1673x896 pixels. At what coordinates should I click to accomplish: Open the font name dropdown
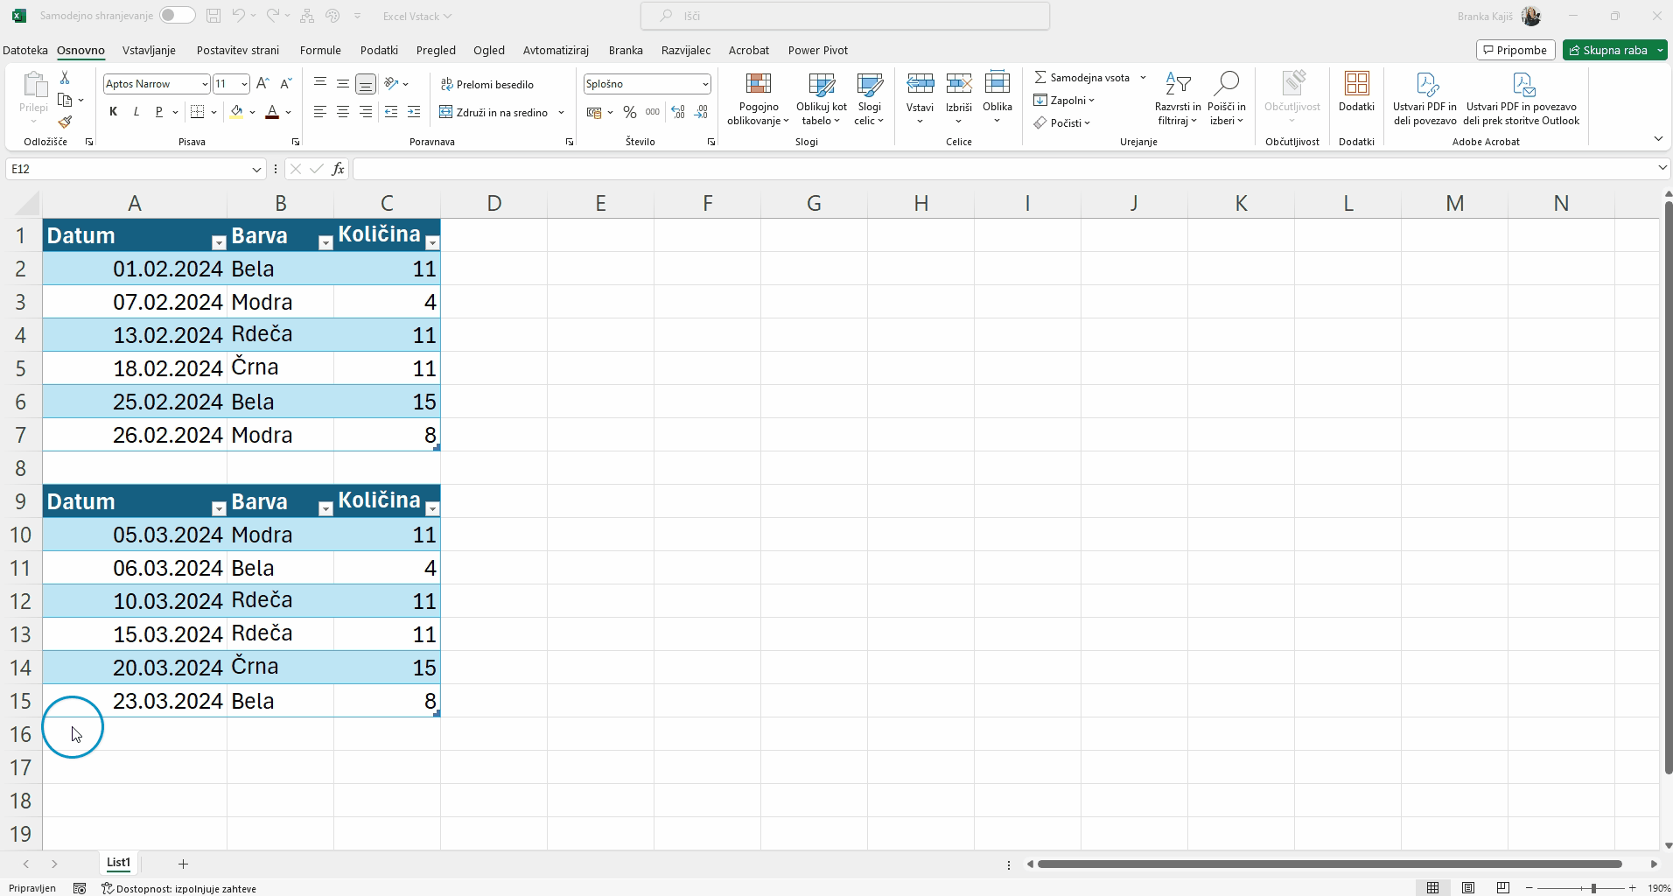point(205,84)
